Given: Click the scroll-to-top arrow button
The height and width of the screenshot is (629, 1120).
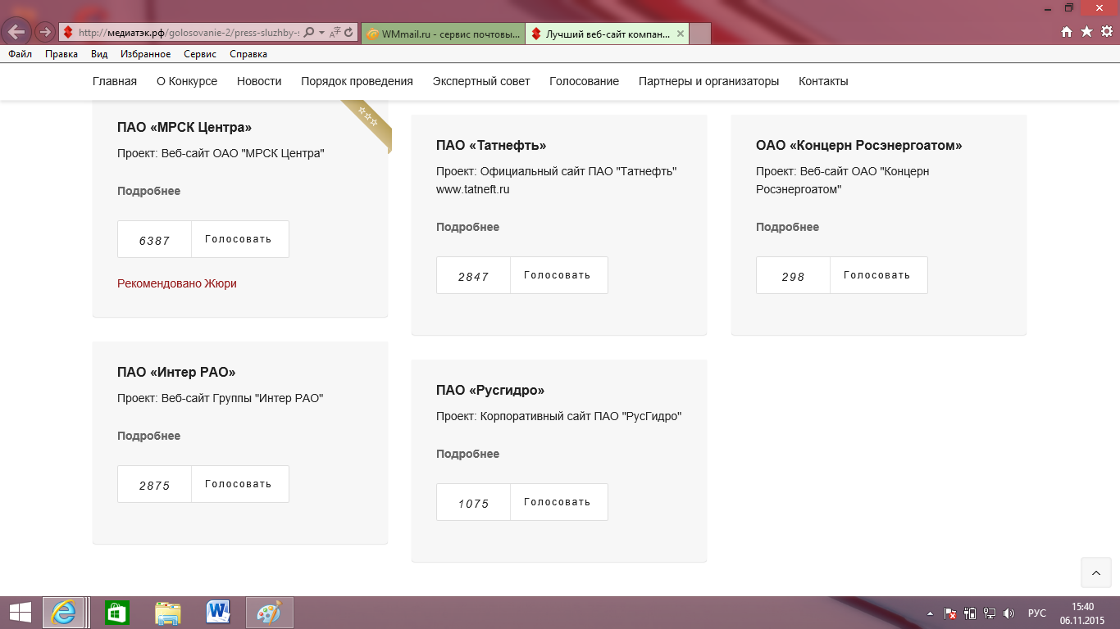Looking at the screenshot, I should [1096, 572].
